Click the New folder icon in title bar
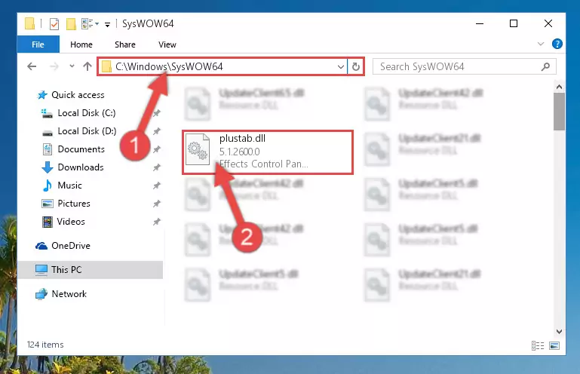 [71, 24]
